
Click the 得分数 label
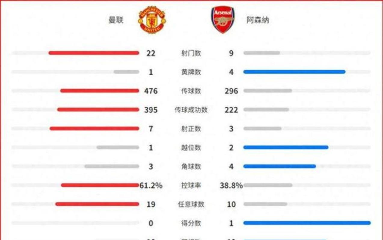pyautogui.click(x=191, y=223)
